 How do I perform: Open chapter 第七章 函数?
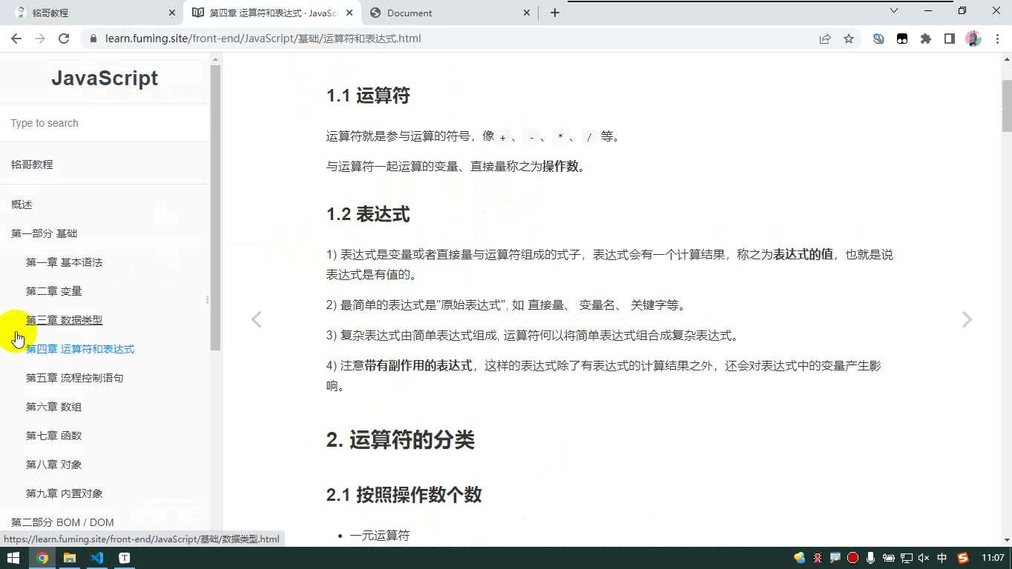coord(53,436)
